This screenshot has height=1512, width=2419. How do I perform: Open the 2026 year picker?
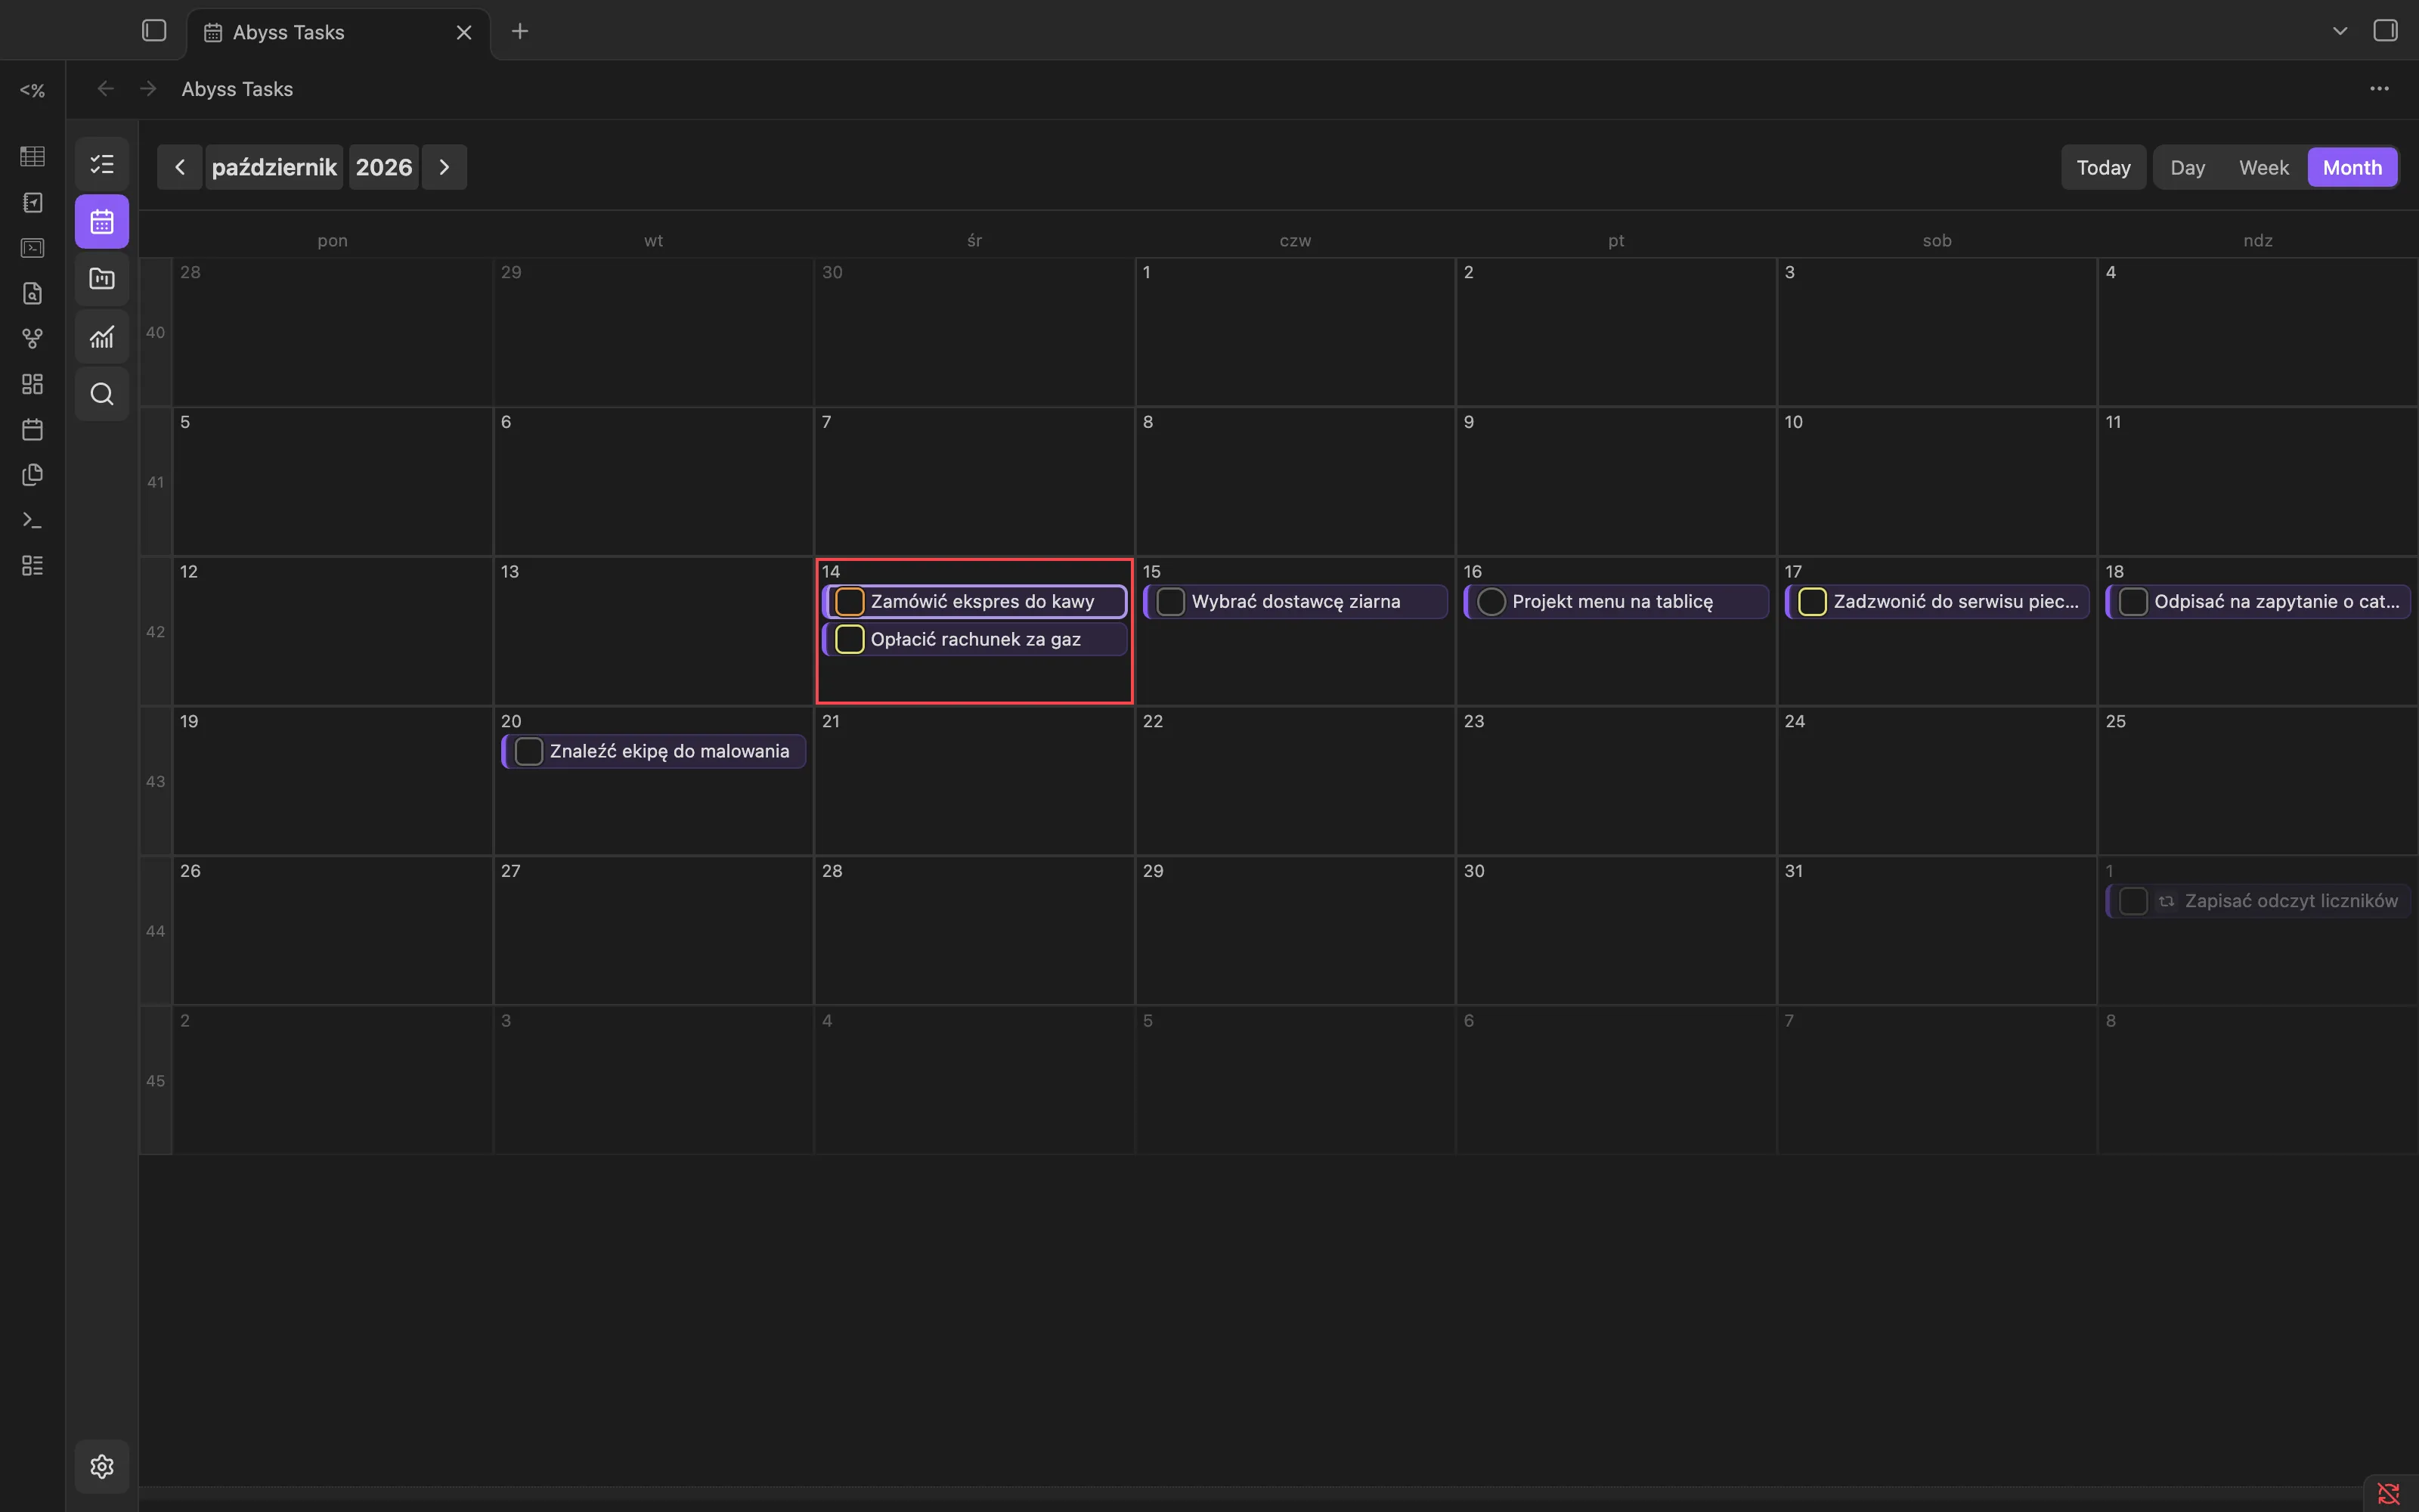click(384, 167)
